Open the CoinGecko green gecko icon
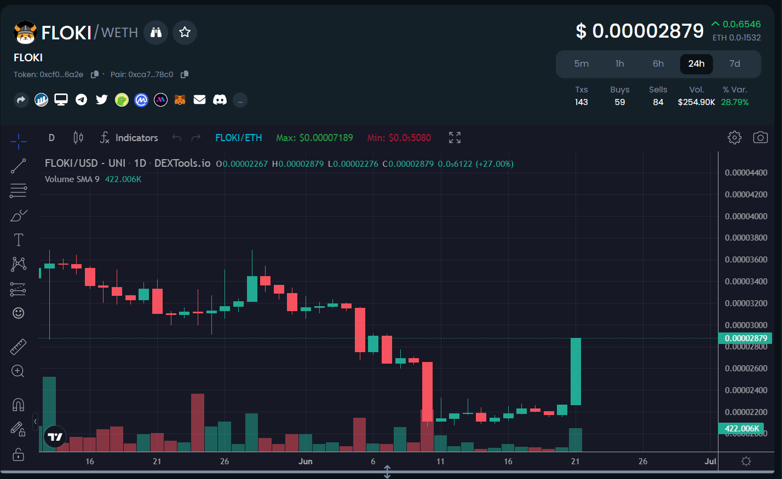The height and width of the screenshot is (479, 782). [122, 100]
